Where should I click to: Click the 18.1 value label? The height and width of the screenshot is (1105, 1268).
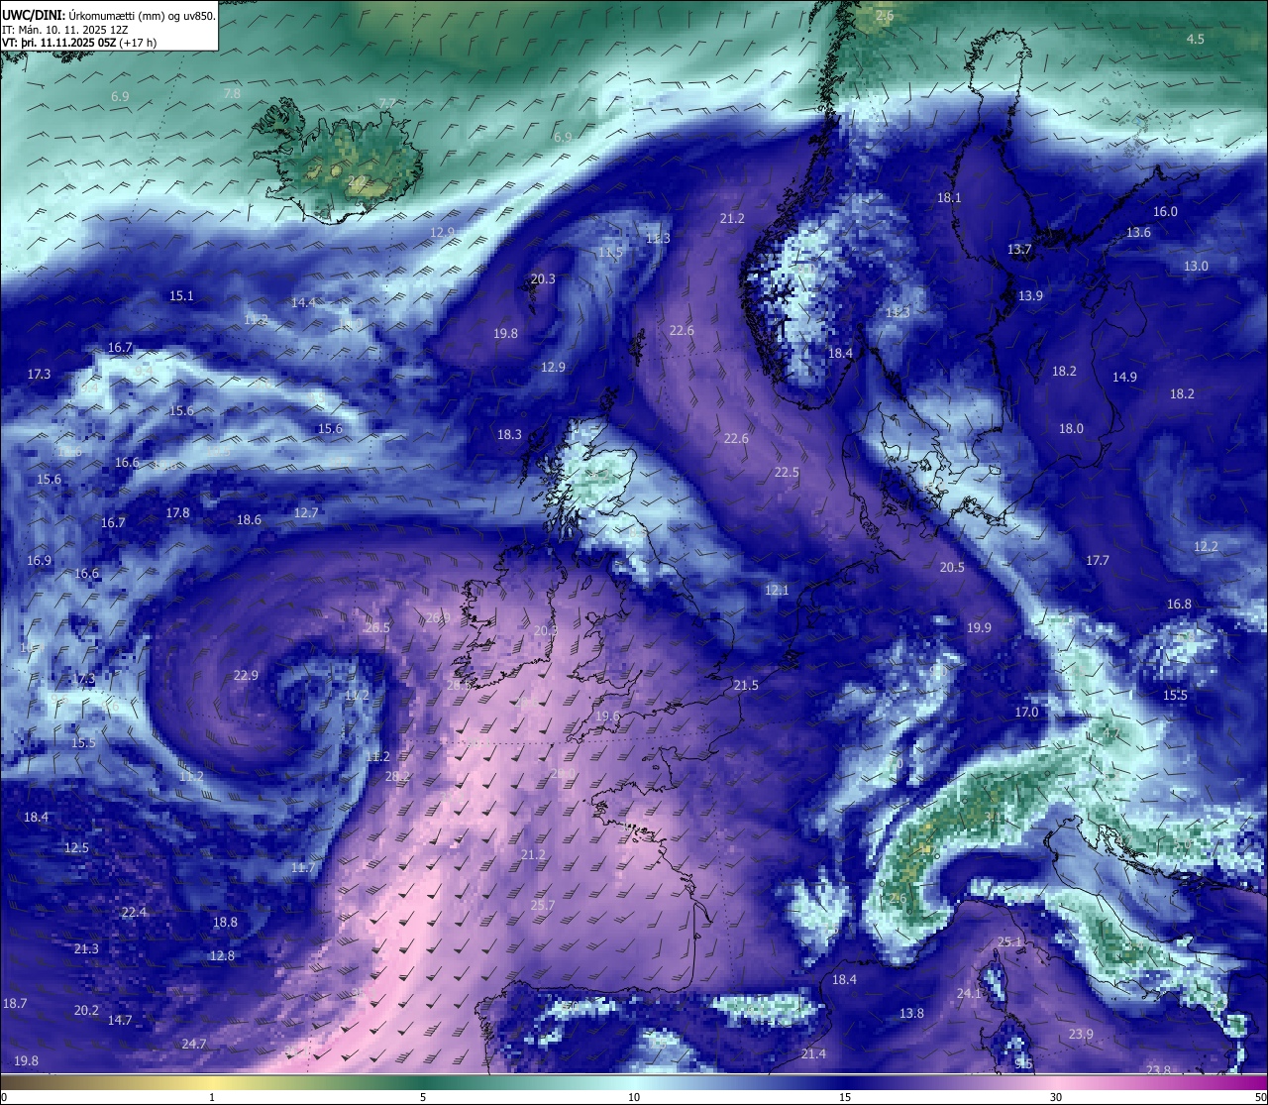tap(949, 197)
